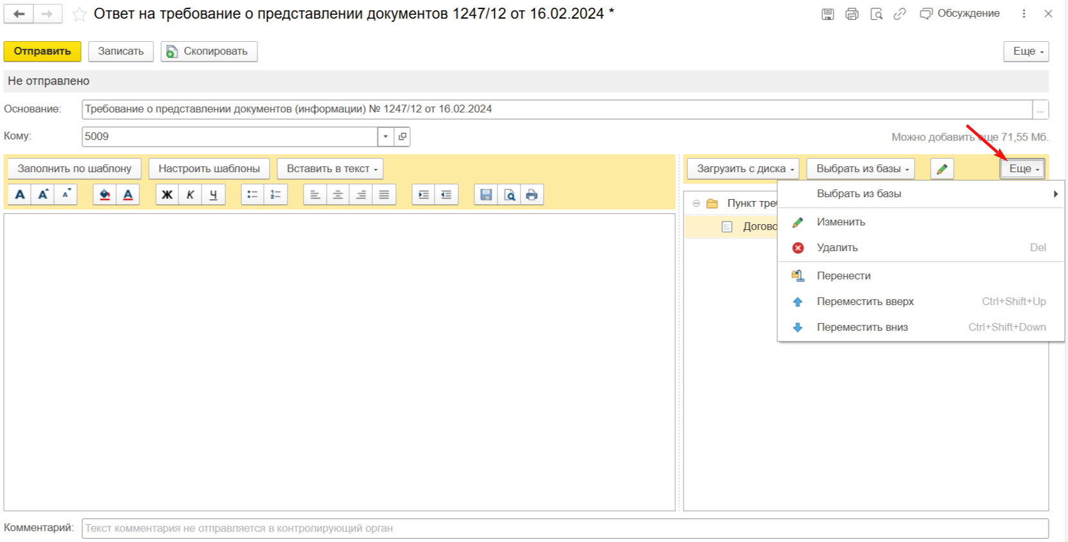Pick the text background fill color

tap(105, 194)
